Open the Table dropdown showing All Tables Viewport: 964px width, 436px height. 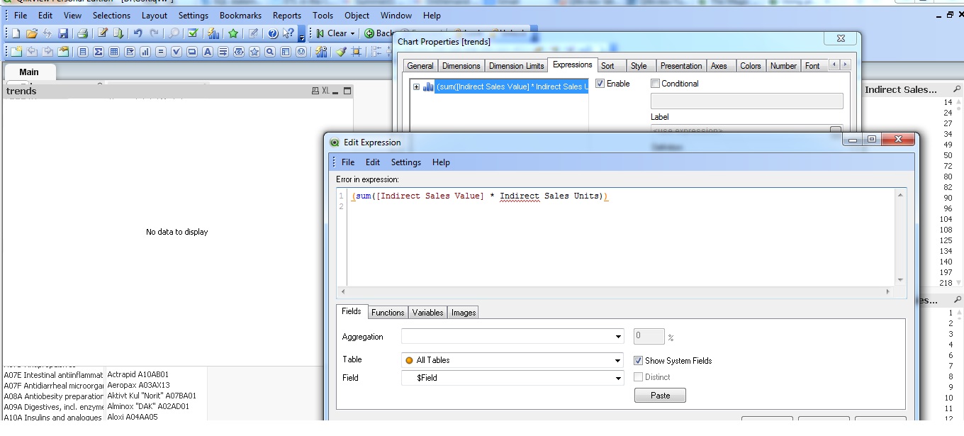(x=617, y=360)
